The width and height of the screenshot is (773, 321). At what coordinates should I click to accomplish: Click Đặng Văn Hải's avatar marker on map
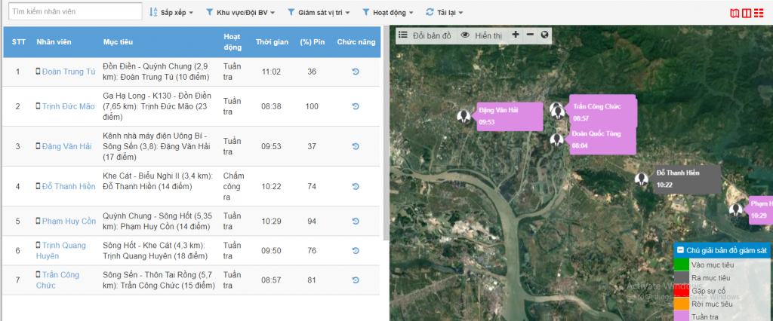464,116
